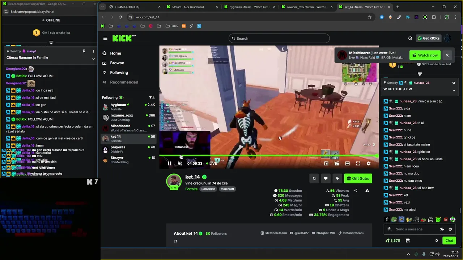Click the color picker eyedropper extension

[399, 17]
